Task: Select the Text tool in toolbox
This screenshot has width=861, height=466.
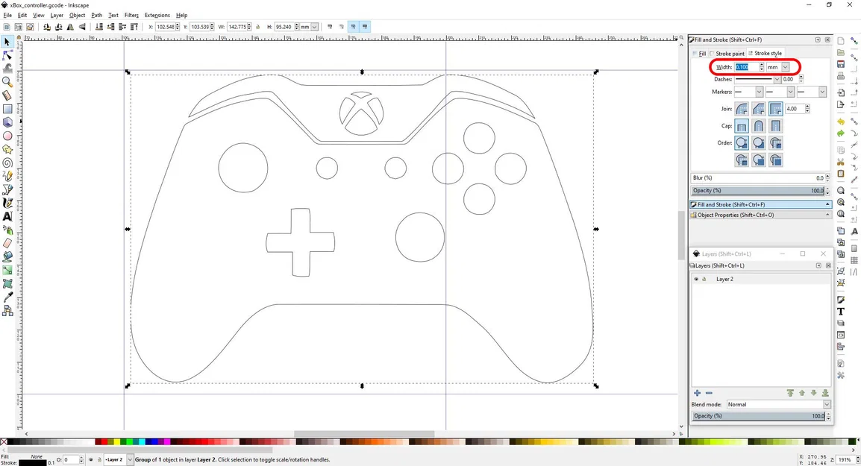Action: [7, 216]
